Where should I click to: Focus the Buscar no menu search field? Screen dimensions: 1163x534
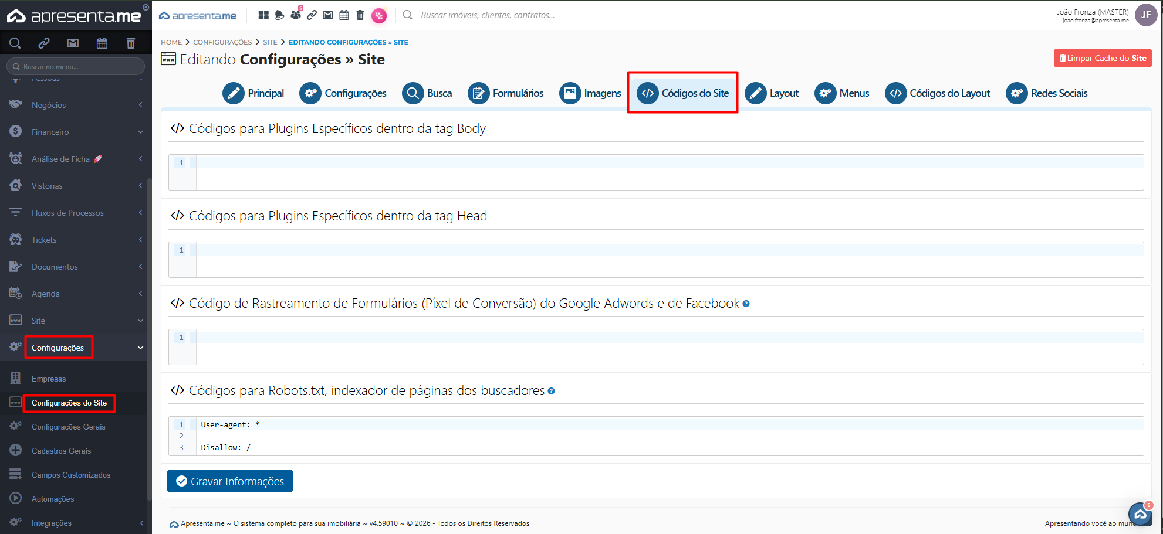76,66
